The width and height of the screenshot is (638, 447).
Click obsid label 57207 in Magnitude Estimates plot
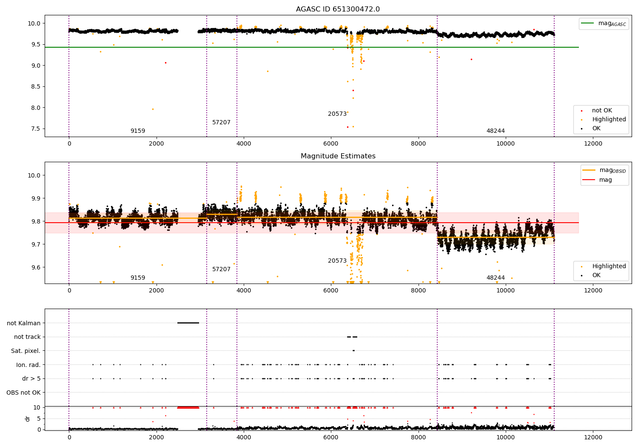pos(221,269)
